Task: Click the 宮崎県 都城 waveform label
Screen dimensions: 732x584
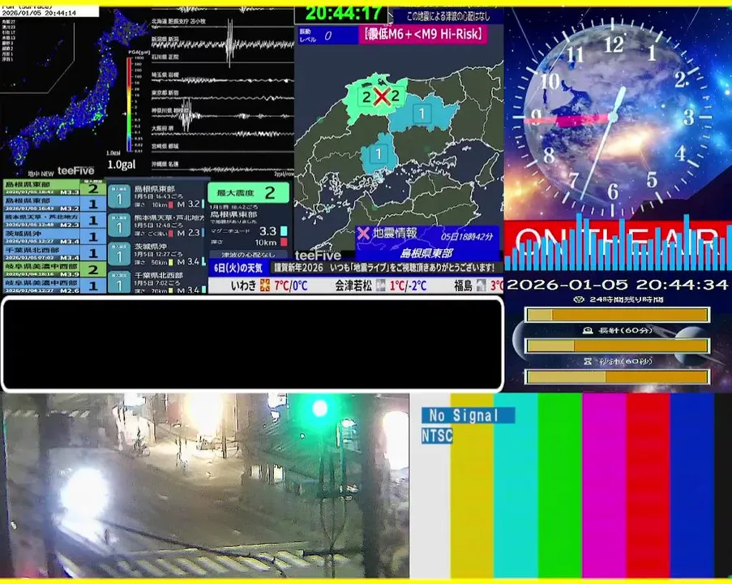Action: [x=165, y=146]
